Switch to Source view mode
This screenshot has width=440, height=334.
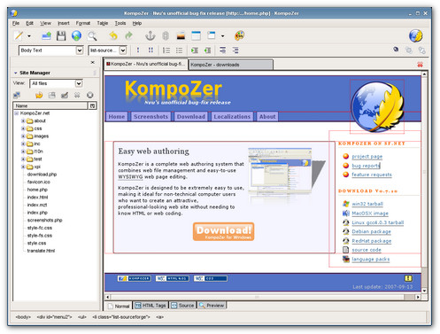click(x=182, y=306)
